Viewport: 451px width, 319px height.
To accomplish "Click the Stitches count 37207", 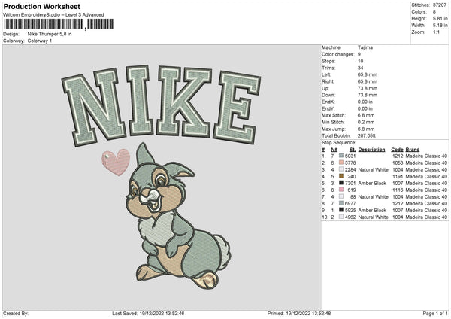I will pyautogui.click(x=440, y=5).
